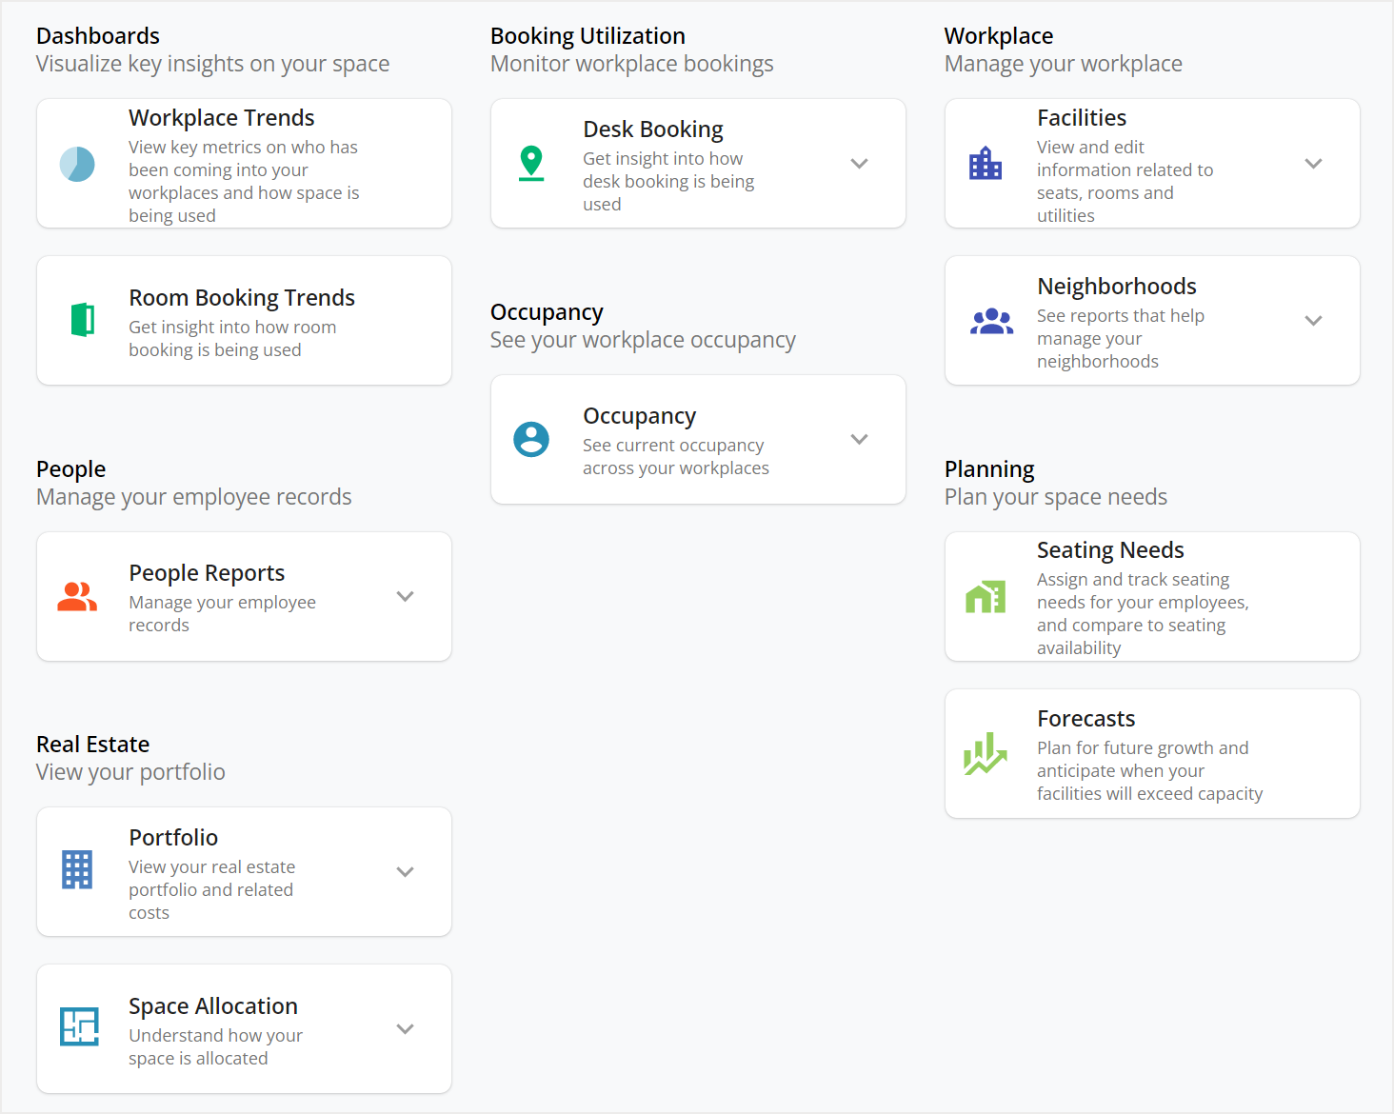This screenshot has height=1114, width=1394.
Task: Click the Space Allocation floor plan icon
Action: 80,1028
